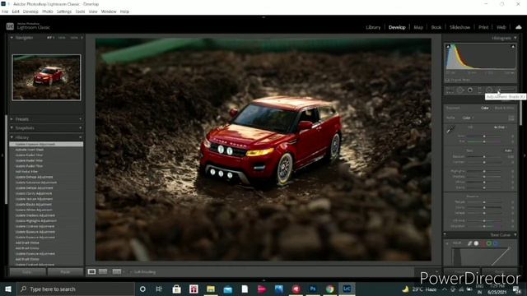Switch to the Library module
This screenshot has height=296, width=527.
pos(373,27)
